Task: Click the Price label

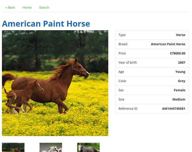Action: coord(122,53)
